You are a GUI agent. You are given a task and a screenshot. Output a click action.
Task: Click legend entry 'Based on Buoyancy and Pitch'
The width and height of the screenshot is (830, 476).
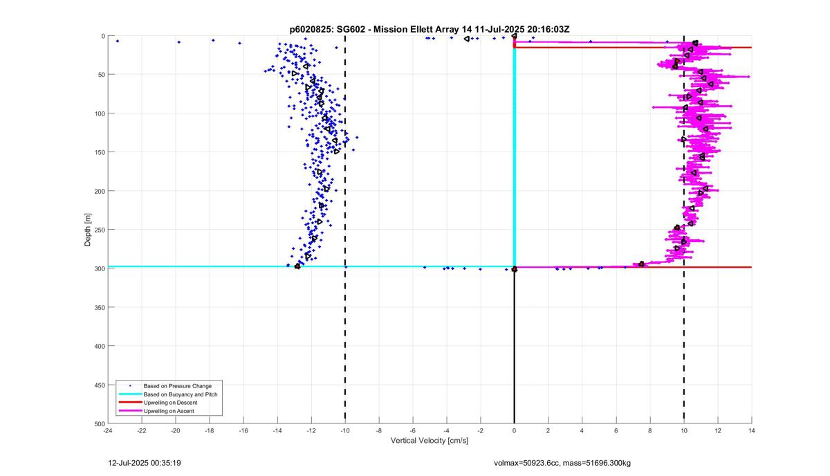(x=181, y=394)
